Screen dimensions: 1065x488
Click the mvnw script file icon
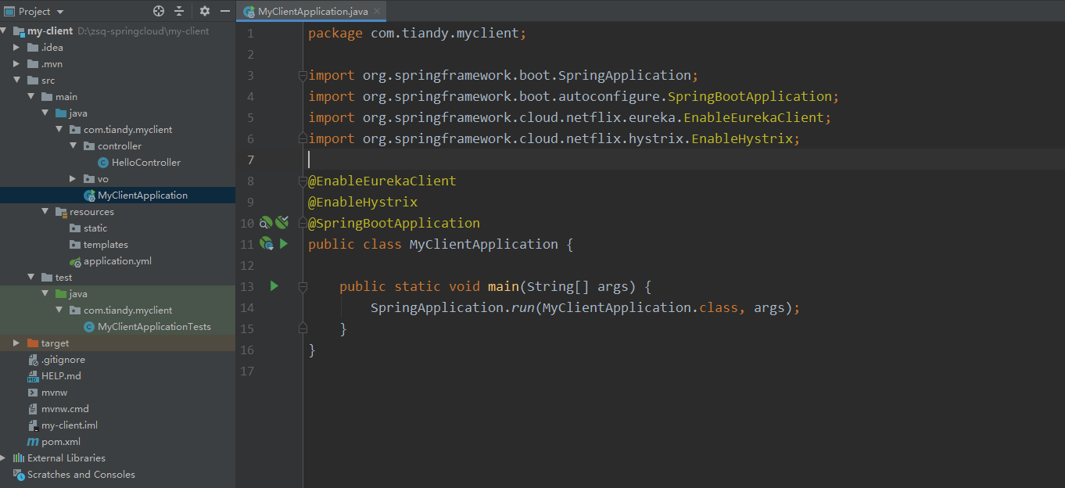tap(33, 393)
